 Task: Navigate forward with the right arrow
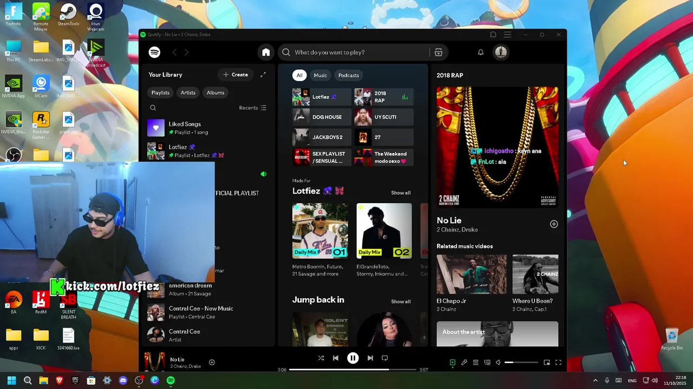click(x=186, y=52)
